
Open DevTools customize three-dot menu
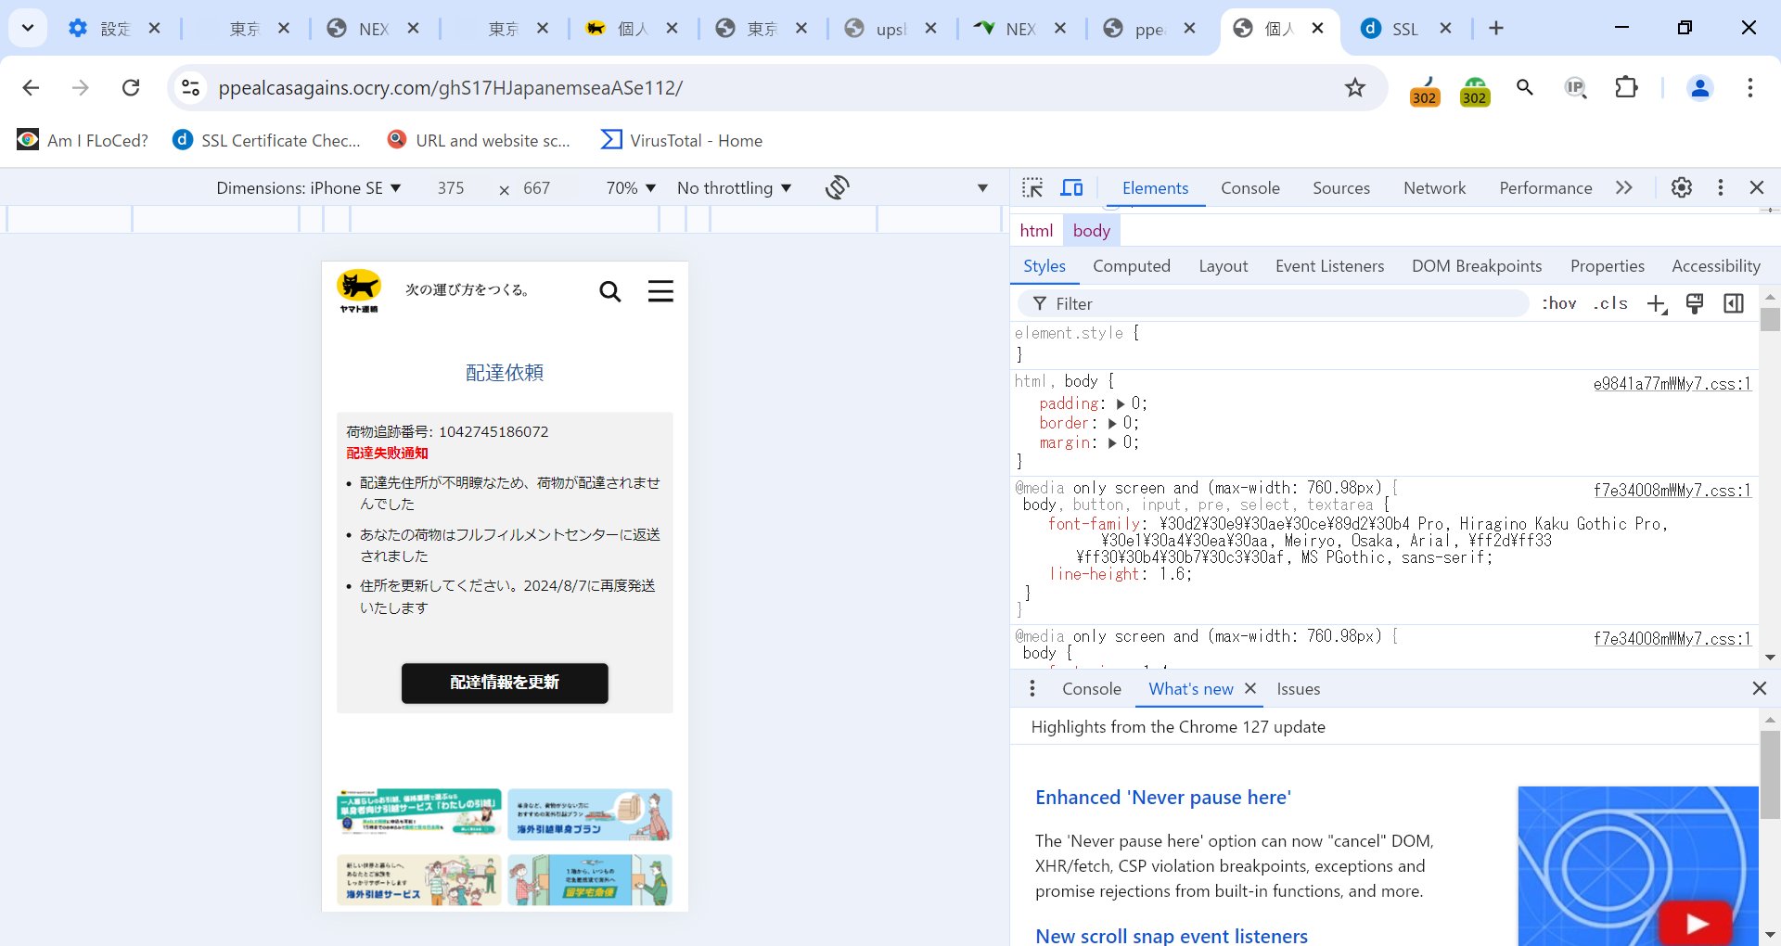tap(1720, 187)
